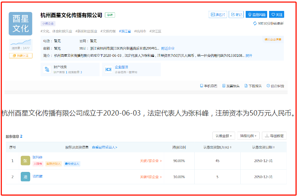Click the 酉星文化 company logo

(20, 23)
